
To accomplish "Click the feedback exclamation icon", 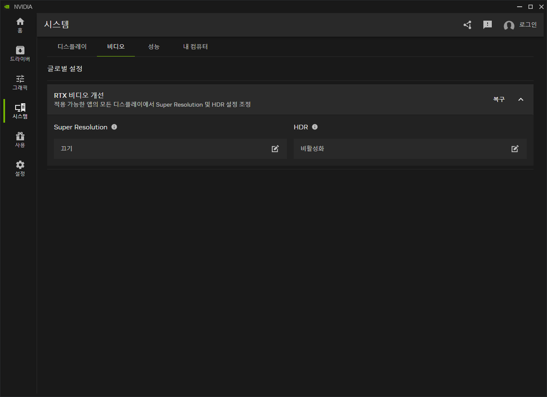I will point(488,25).
